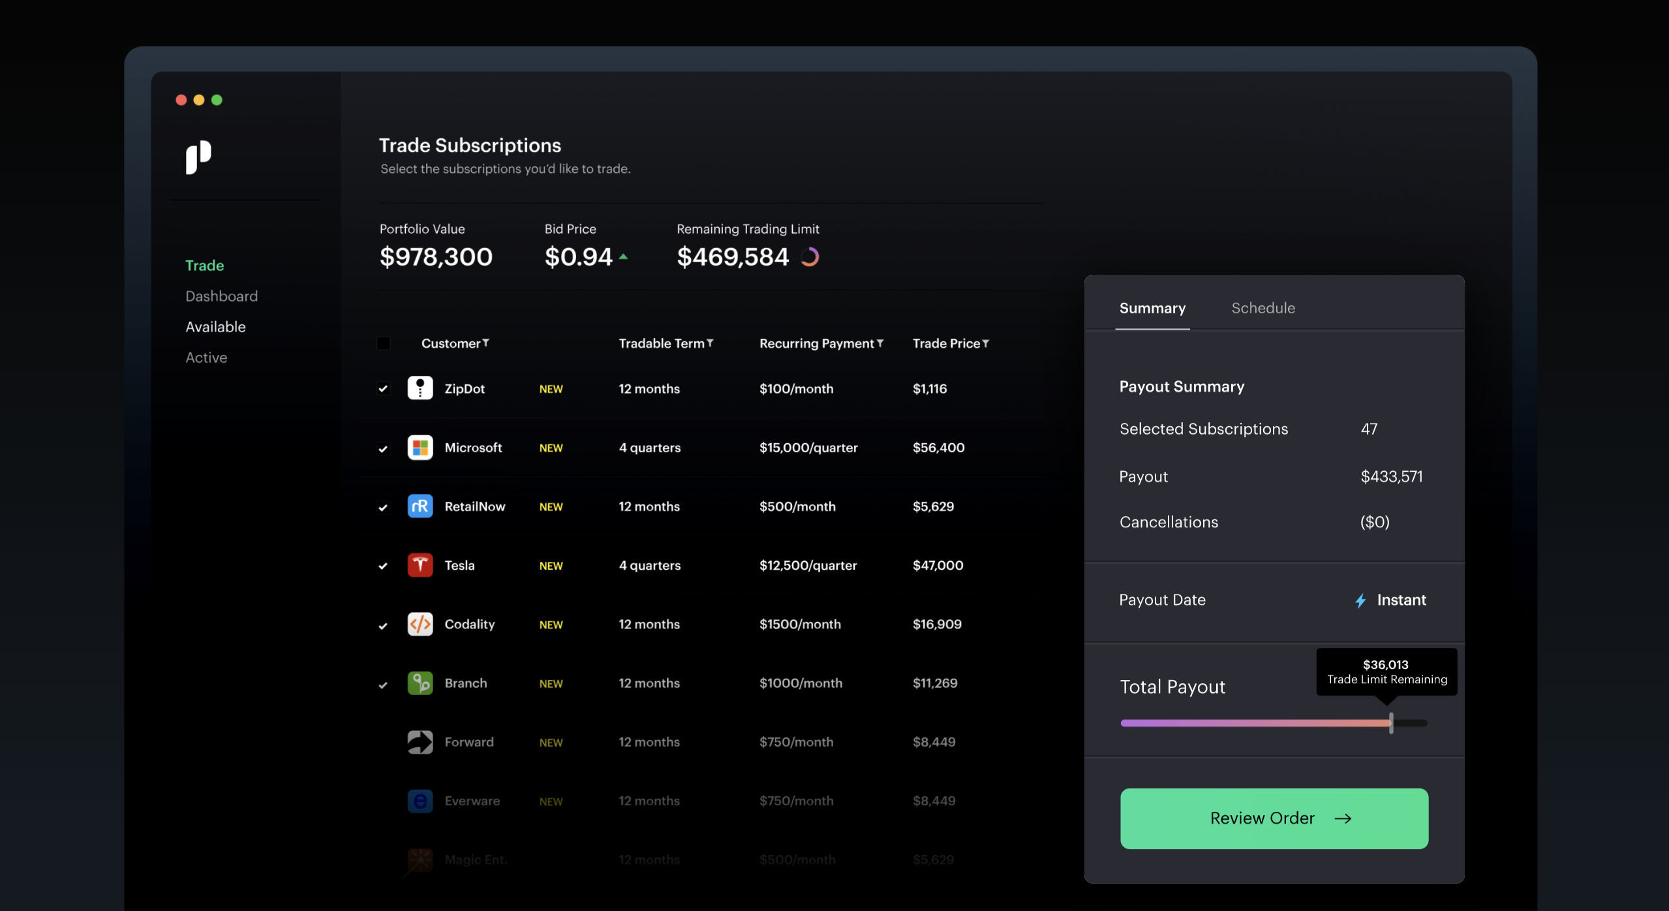Click the $978,300 Portfolio Value
This screenshot has width=1669, height=911.
click(x=436, y=257)
